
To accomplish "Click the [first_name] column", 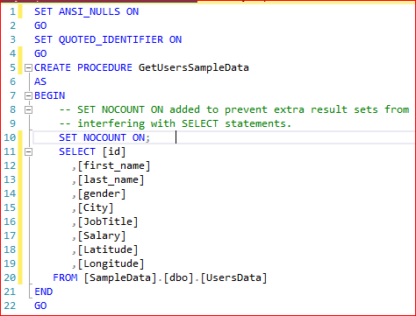I will point(114,165).
